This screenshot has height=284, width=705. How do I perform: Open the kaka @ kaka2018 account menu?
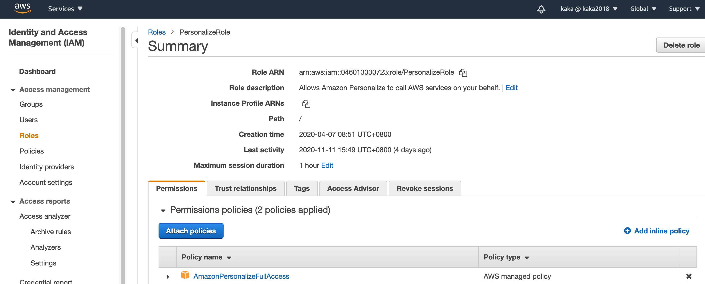tap(589, 9)
